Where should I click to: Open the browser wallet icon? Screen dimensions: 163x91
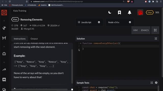[157, 2]
